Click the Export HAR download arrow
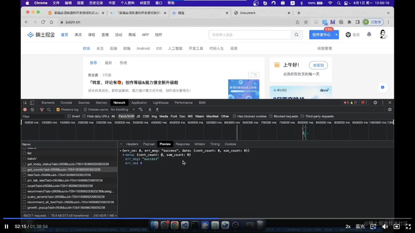Image resolution: width=415 pixels, height=233 pixels. tap(157, 110)
